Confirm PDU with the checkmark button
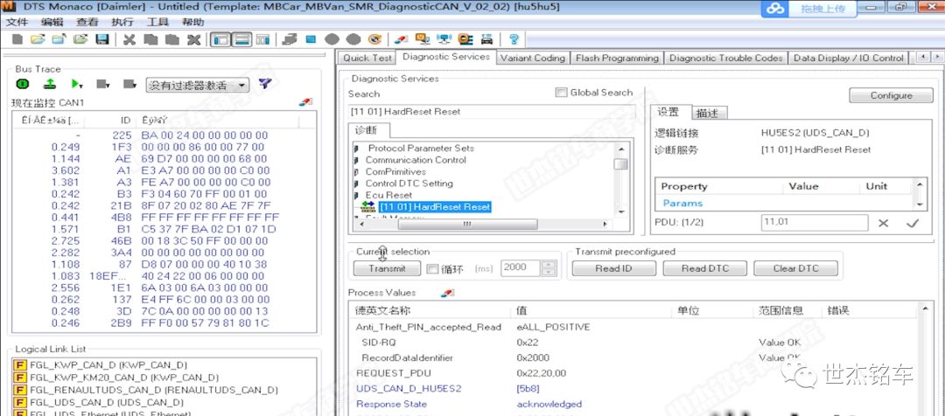This screenshot has width=945, height=416. click(913, 223)
